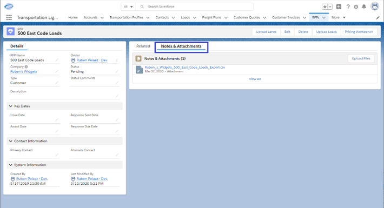Switch to the Related tab
Image resolution: width=384 pixels, height=208 pixels.
[143, 46]
